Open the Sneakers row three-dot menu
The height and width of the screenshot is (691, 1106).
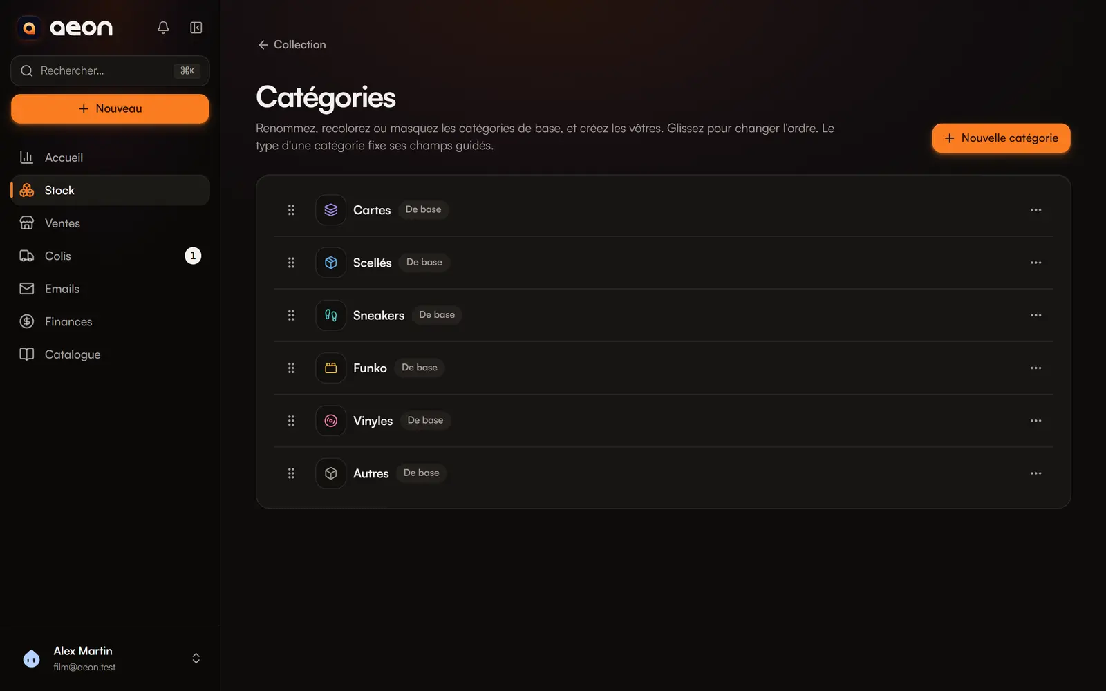pos(1035,315)
